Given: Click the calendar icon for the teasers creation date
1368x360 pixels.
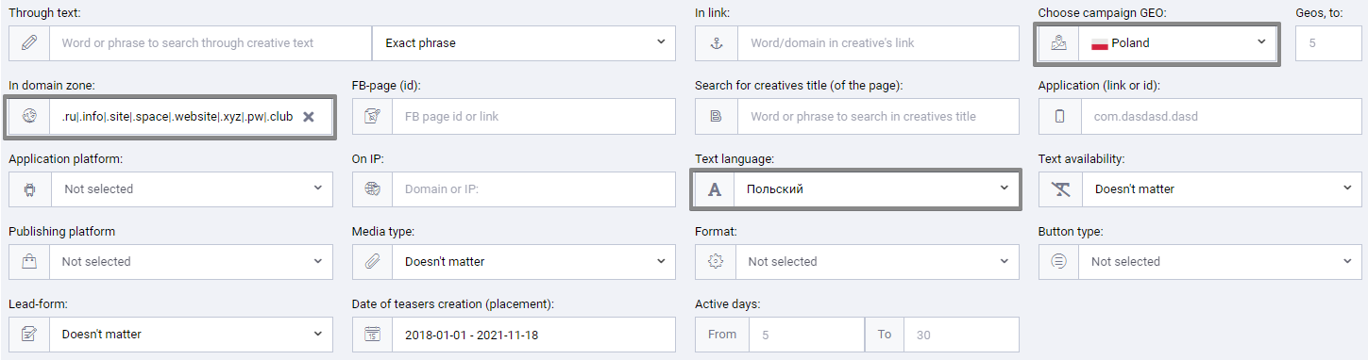Looking at the screenshot, I should [372, 334].
